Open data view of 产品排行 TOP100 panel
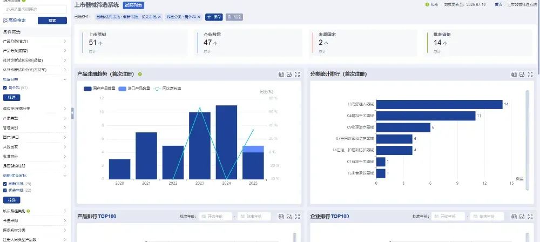Viewport: 540px width, 242px height. click(281, 217)
